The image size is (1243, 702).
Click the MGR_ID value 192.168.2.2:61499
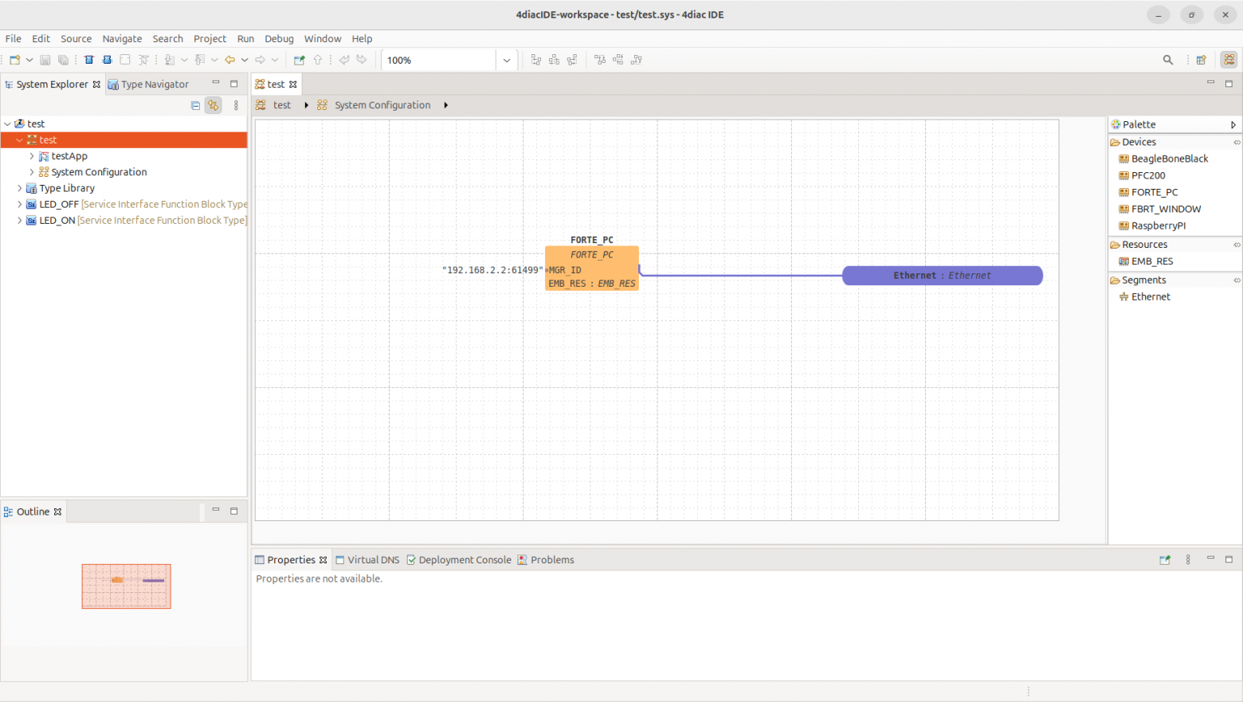click(492, 270)
